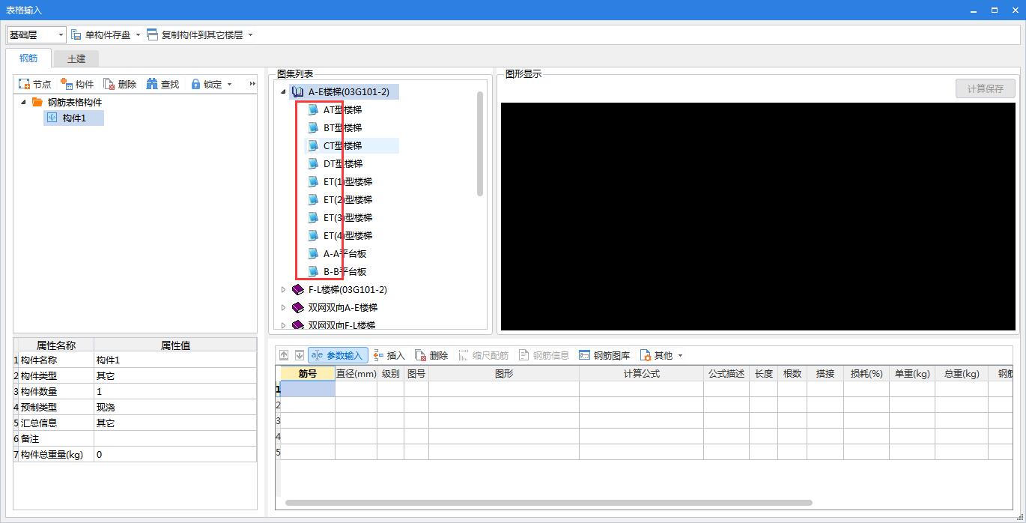Collapse the 钢筋表格构件 tree node
Screen dimensions: 1026x523
coord(23,102)
